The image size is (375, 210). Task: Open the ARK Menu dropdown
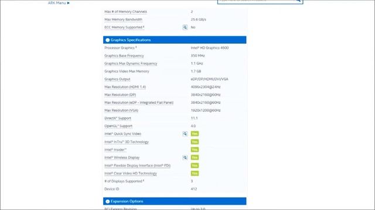[59, 3]
